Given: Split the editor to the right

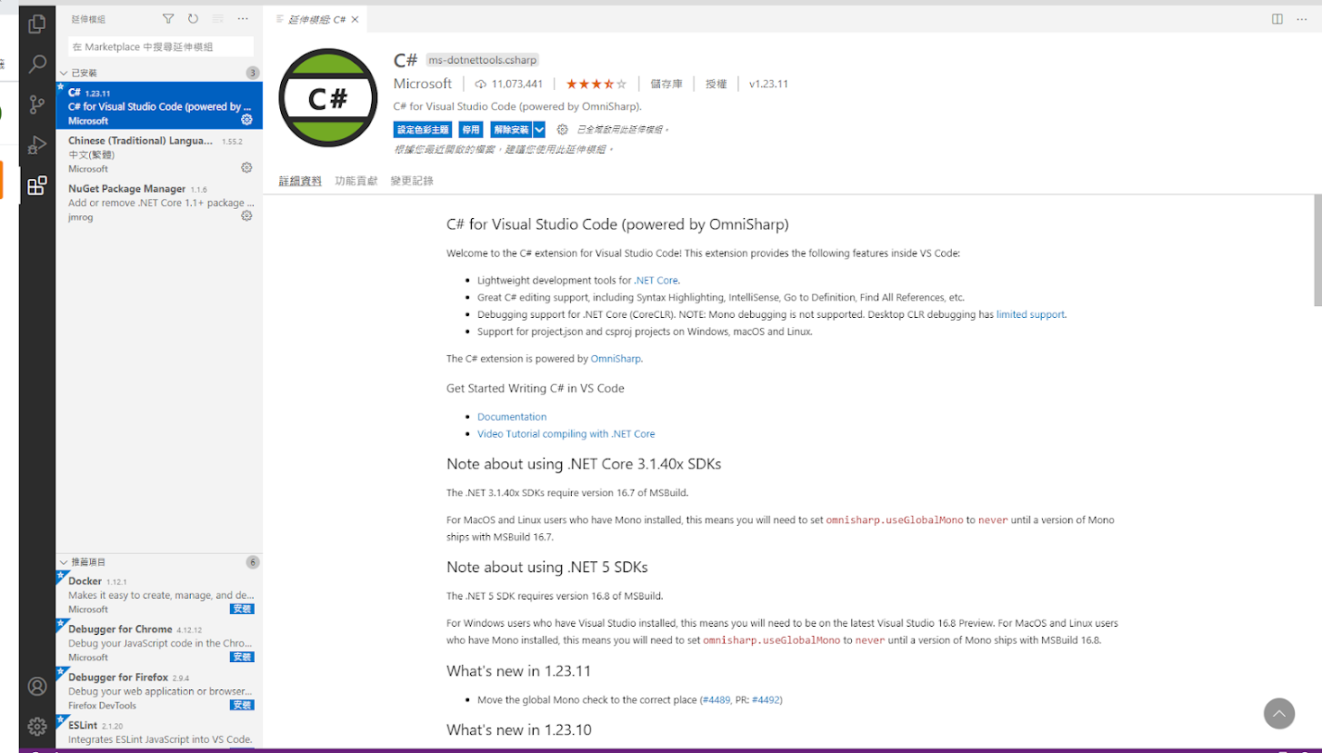Looking at the screenshot, I should [1277, 19].
